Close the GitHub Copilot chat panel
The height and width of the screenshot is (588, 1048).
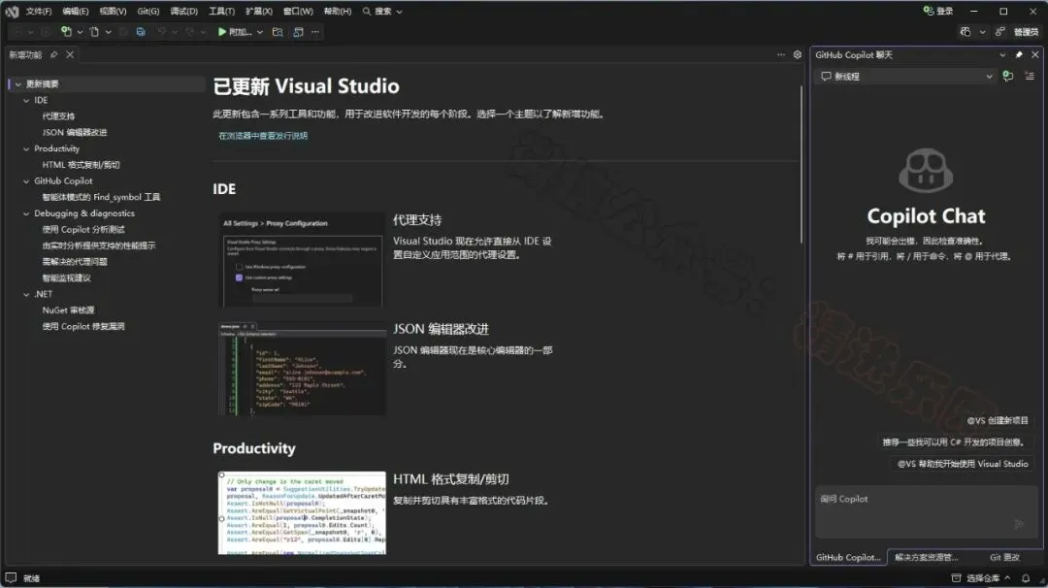click(1034, 54)
